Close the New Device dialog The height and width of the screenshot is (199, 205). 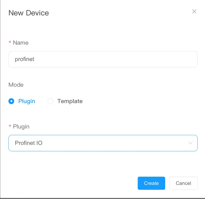(x=194, y=11)
